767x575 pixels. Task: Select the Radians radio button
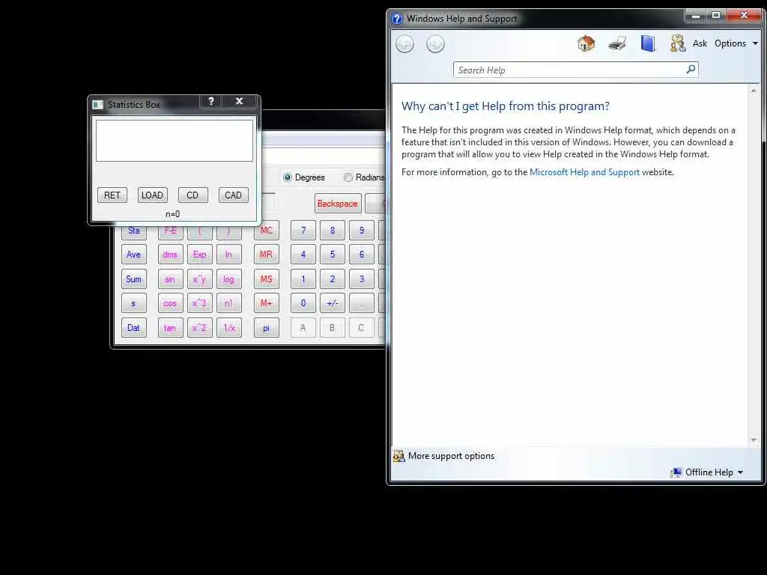pos(348,177)
